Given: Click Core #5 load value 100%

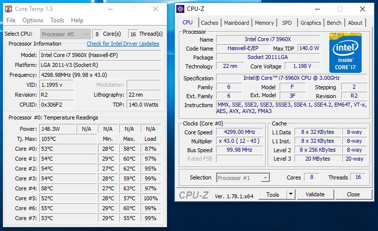Looking at the screenshot, I should [x=151, y=198].
